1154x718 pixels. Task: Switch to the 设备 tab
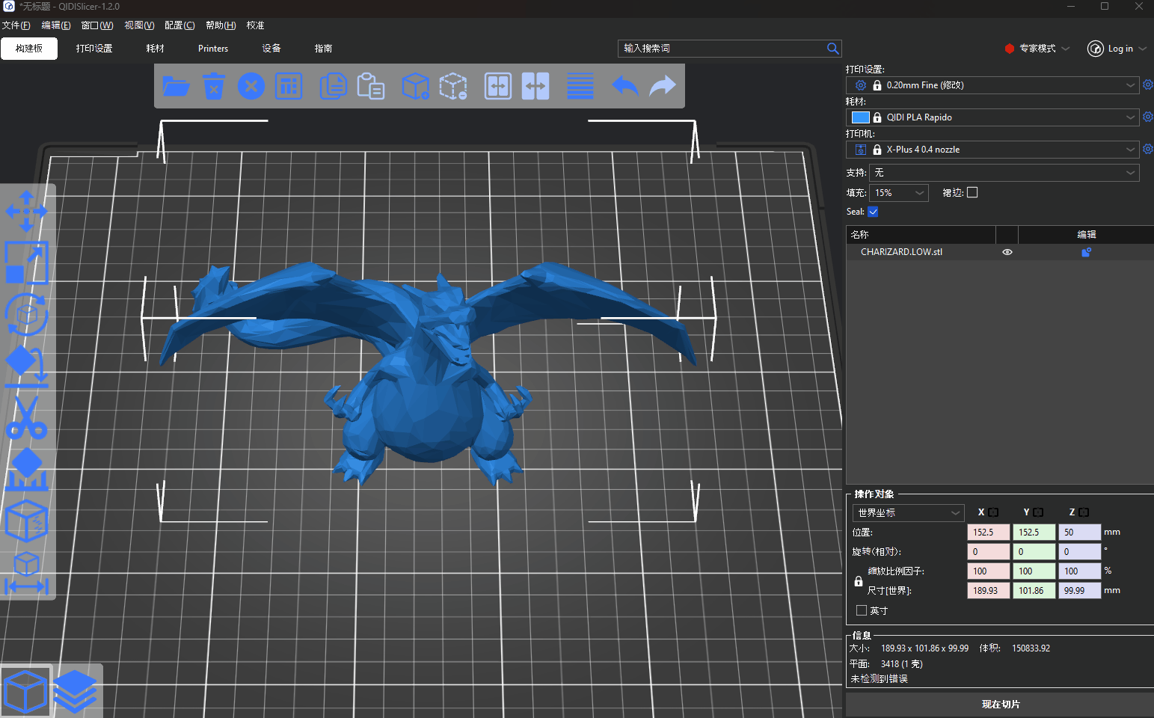(271, 49)
